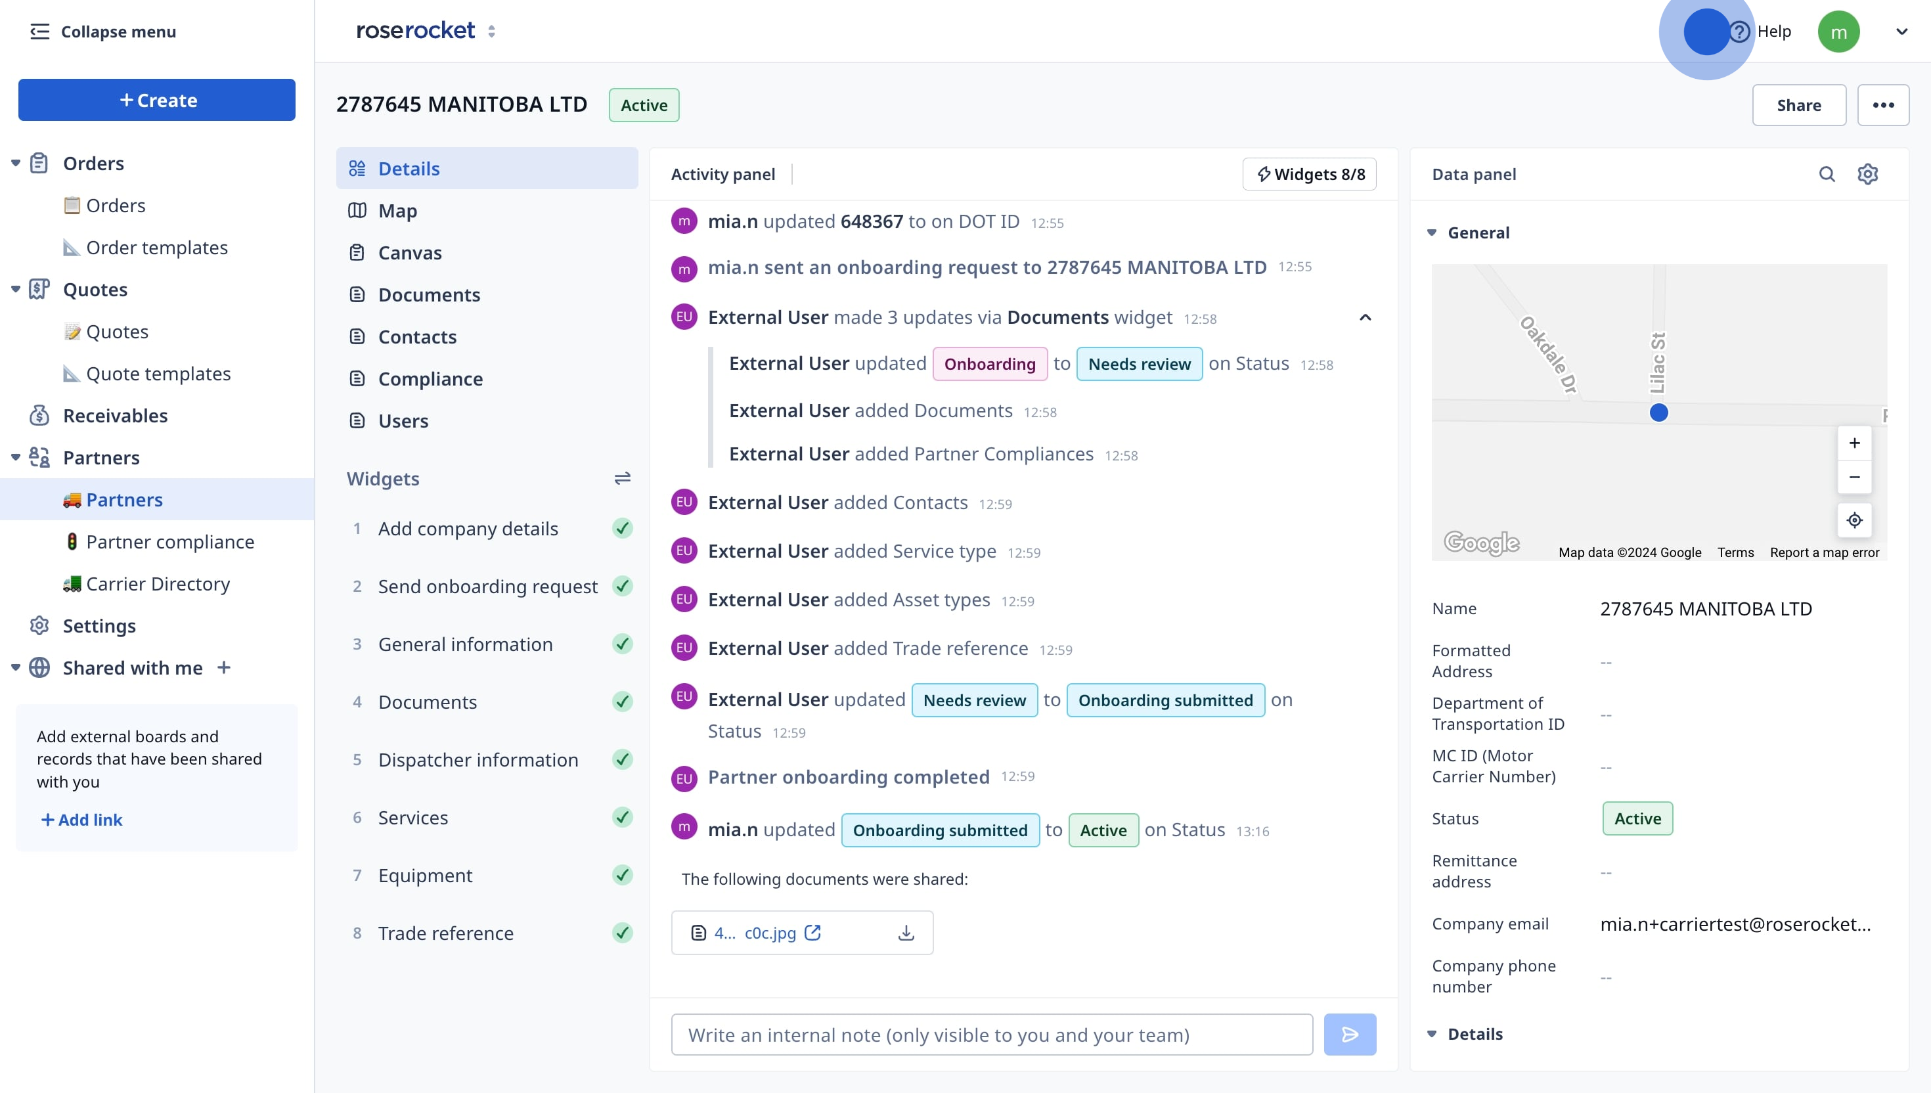Click the map zoom in button

[x=1853, y=443]
